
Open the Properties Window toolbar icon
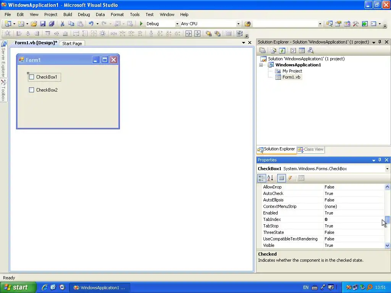click(x=338, y=24)
